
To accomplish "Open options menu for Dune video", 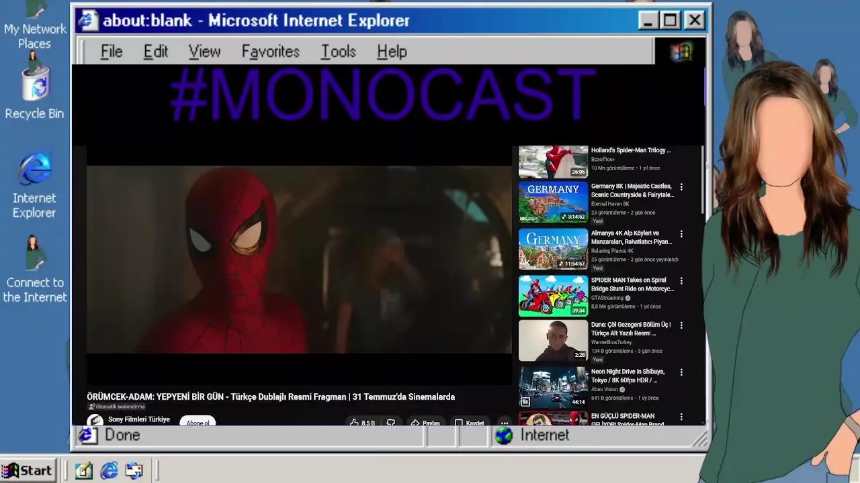I will pos(681,325).
